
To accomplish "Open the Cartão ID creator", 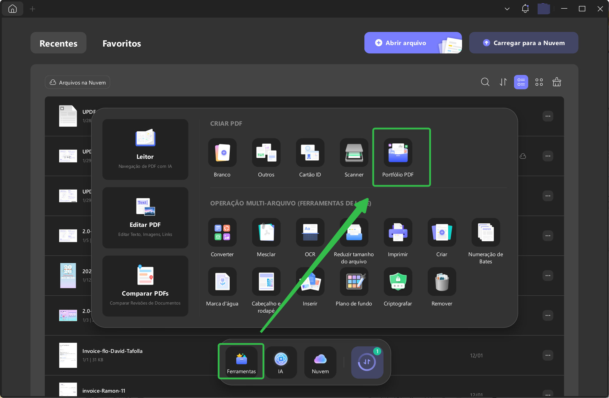I will [x=310, y=153].
